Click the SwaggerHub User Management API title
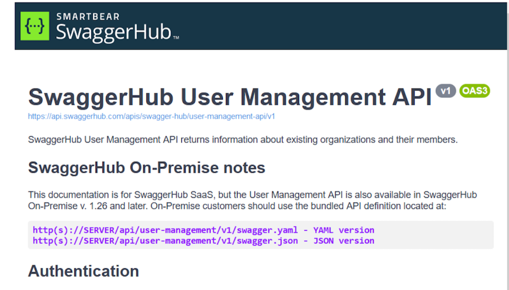 point(230,97)
